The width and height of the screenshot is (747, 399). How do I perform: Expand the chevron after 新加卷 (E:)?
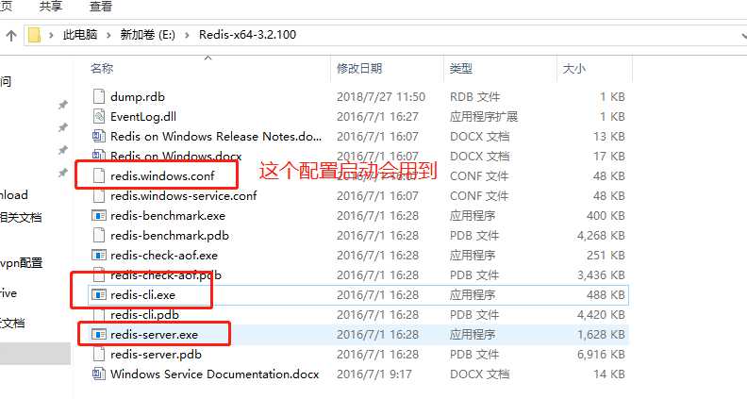click(x=188, y=35)
